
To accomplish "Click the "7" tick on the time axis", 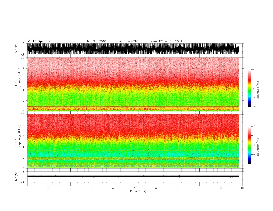I will 178,188.
